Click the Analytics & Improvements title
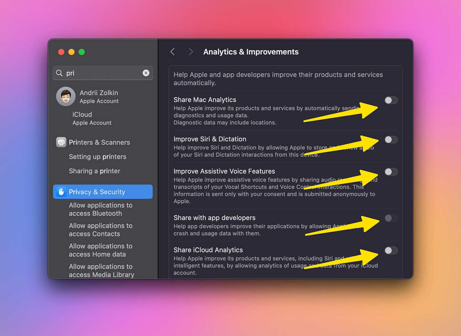The width and height of the screenshot is (461, 336). pyautogui.click(x=251, y=52)
